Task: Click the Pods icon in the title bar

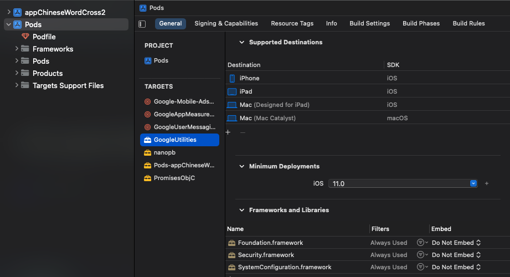Action: point(143,8)
